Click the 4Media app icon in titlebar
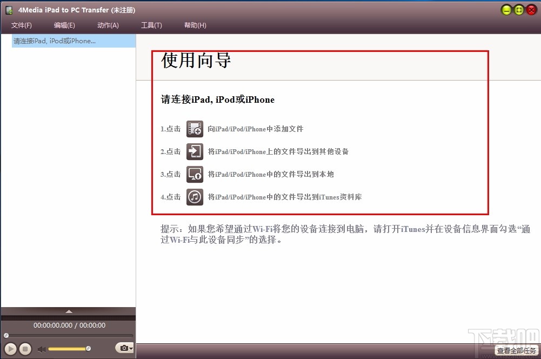Screen dimensions: 541x359 (9, 9)
